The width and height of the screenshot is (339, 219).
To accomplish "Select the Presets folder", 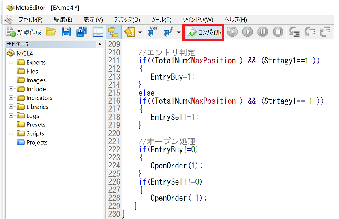I will coord(36,125).
